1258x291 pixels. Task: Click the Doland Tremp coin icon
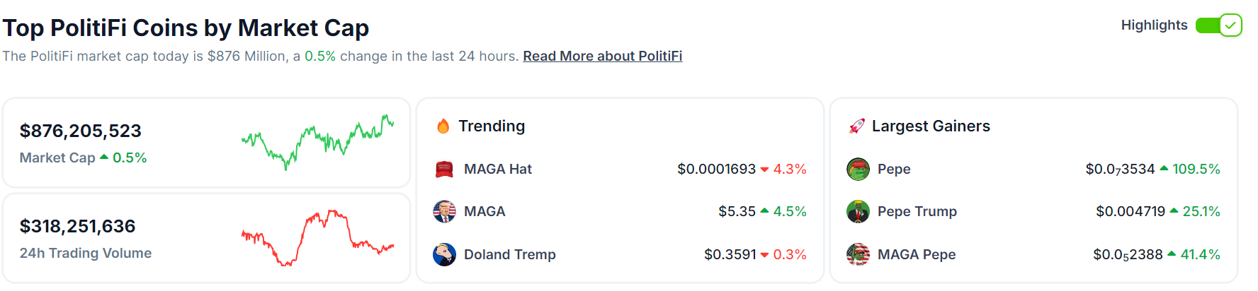click(x=444, y=254)
